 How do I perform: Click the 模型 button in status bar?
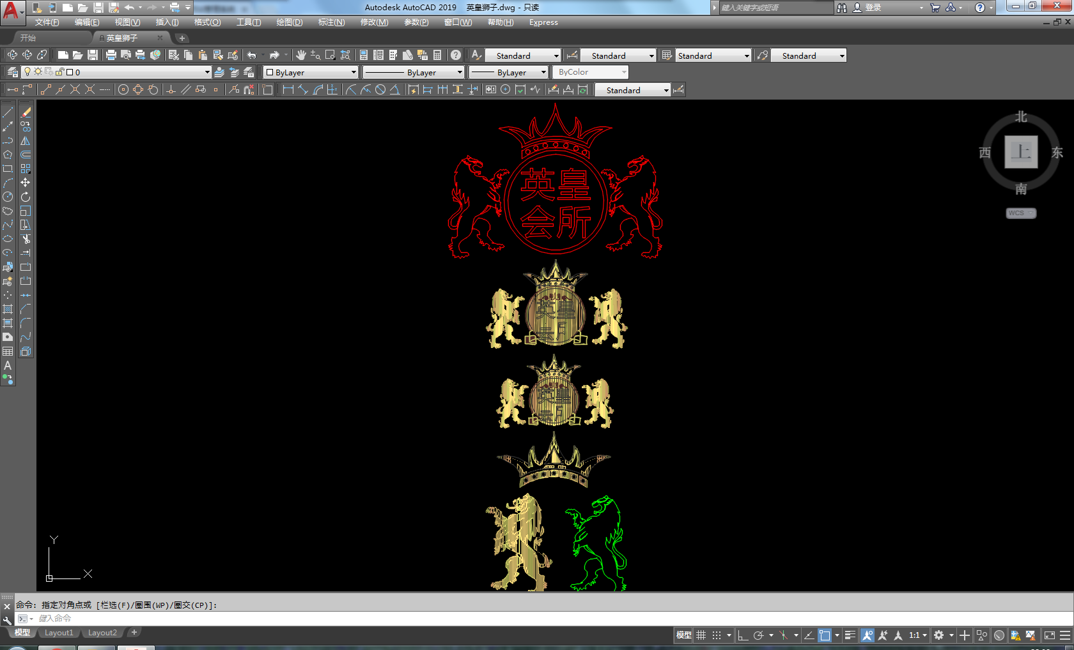point(684,635)
